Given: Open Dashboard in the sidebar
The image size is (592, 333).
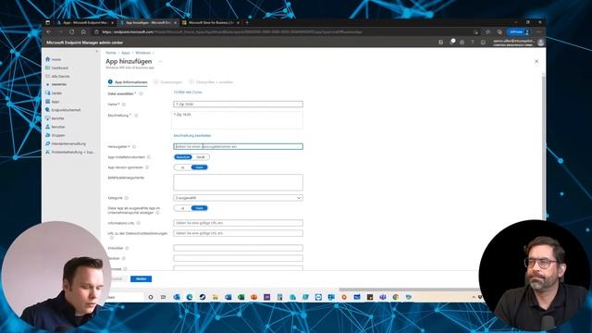Looking at the screenshot, I should 56,68.
